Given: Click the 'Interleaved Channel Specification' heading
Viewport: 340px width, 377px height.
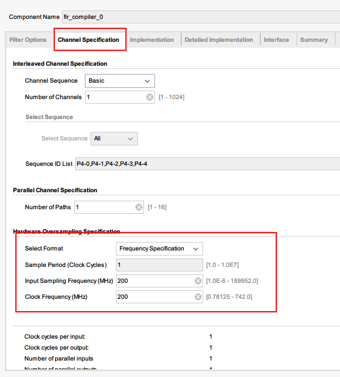Looking at the screenshot, I should (x=60, y=64).
